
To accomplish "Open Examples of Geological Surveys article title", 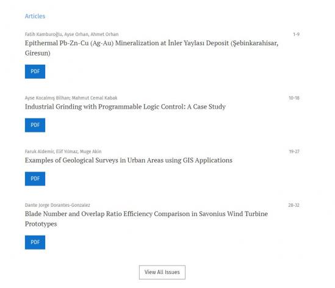I will pos(129,160).
